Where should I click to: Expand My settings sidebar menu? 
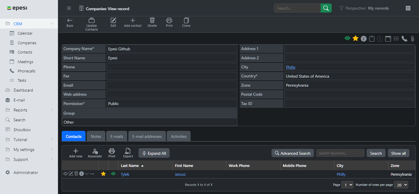tap(52, 149)
